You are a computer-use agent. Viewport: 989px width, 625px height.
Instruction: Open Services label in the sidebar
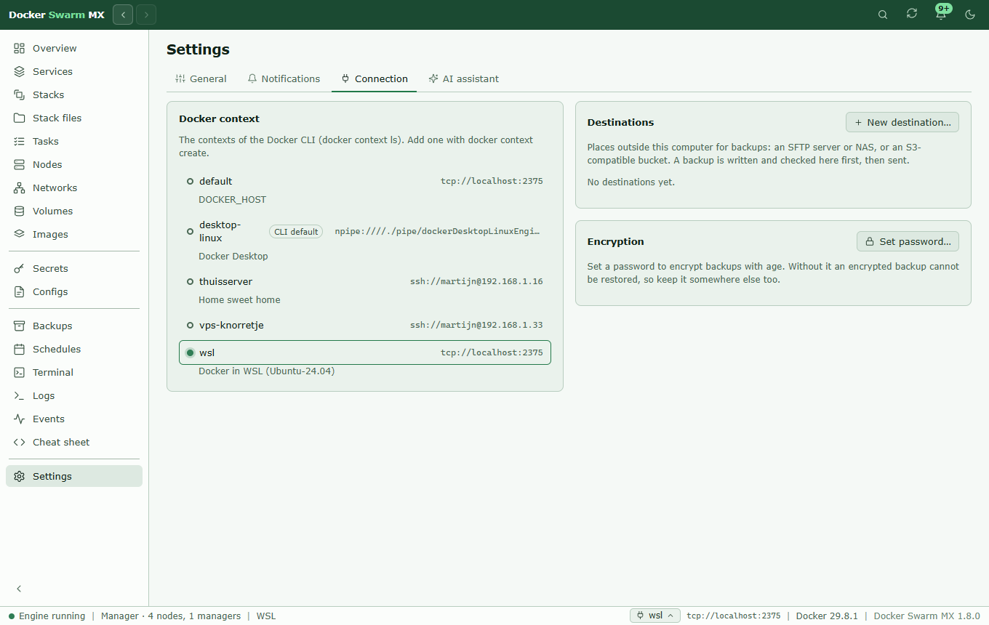coord(52,71)
